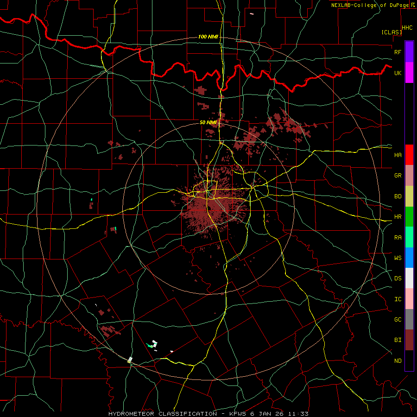The image size is (417, 417).
Task: Click the RA legend label
Action: 398,238
